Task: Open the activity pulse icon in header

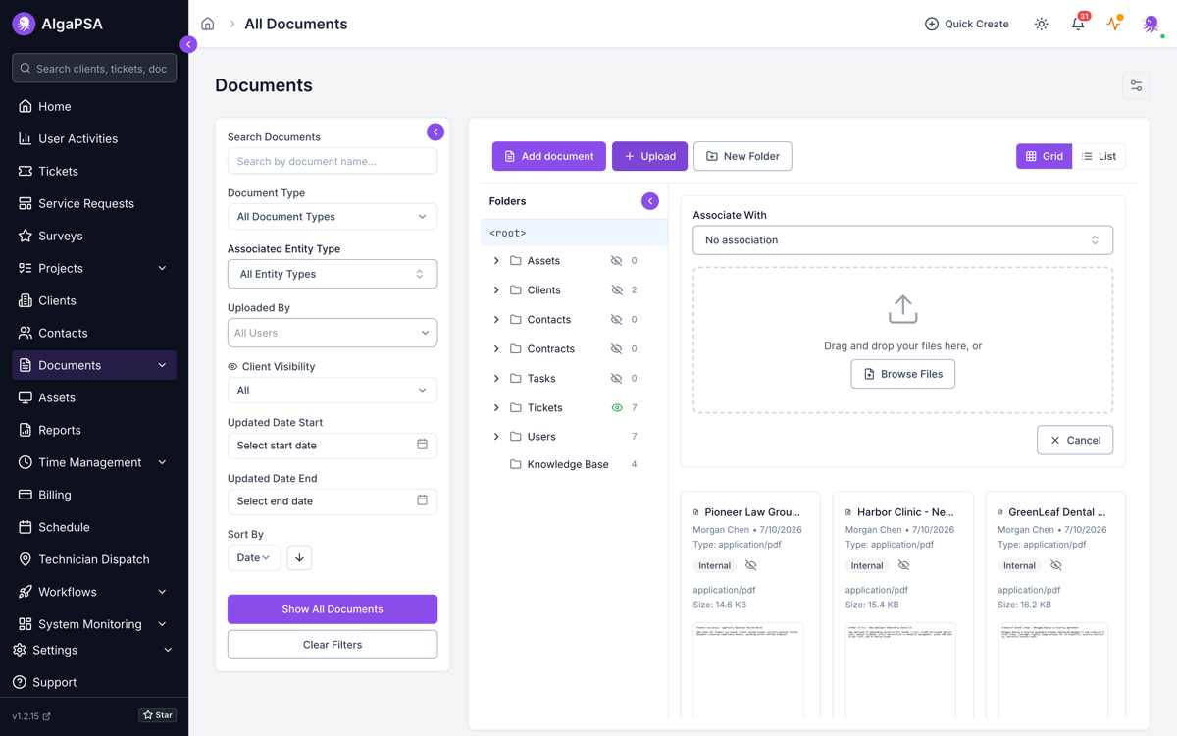Action: pyautogui.click(x=1114, y=24)
